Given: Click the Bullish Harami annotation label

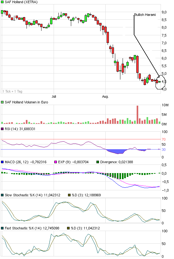Looking at the screenshot, I should (x=145, y=15).
